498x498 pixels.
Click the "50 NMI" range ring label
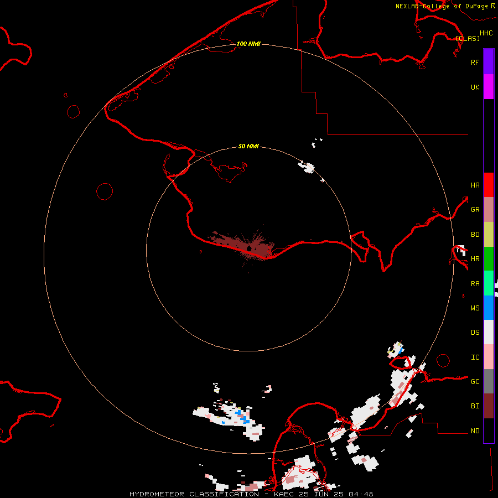(248, 146)
